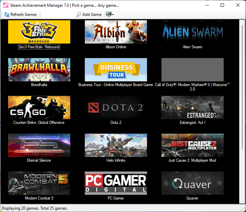This screenshot has width=246, height=212.
Task: Select the Brawlhalla game banner
Action: (39, 70)
